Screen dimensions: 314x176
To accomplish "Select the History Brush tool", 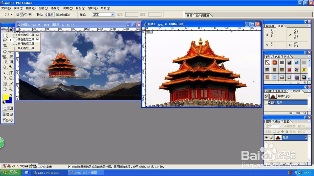I will point(11,57).
